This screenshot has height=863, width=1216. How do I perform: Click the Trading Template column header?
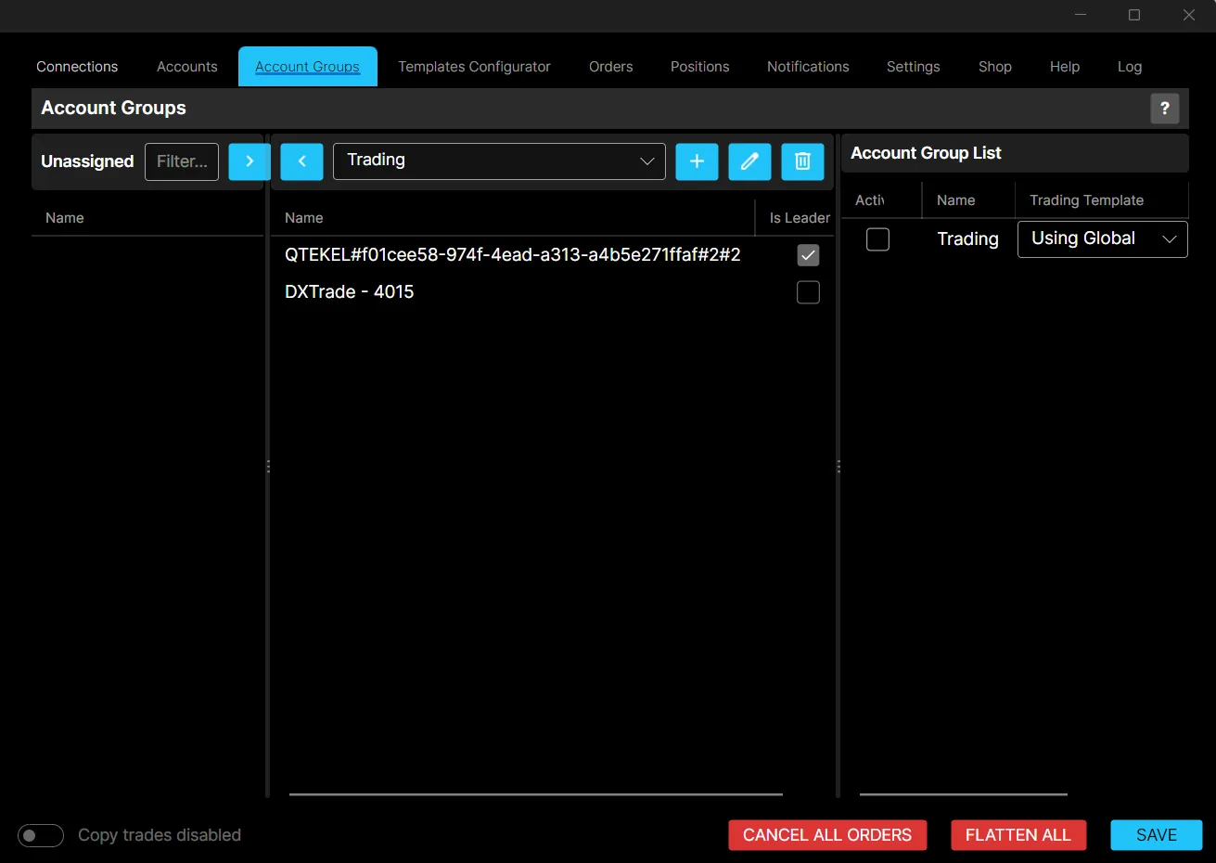1086,200
